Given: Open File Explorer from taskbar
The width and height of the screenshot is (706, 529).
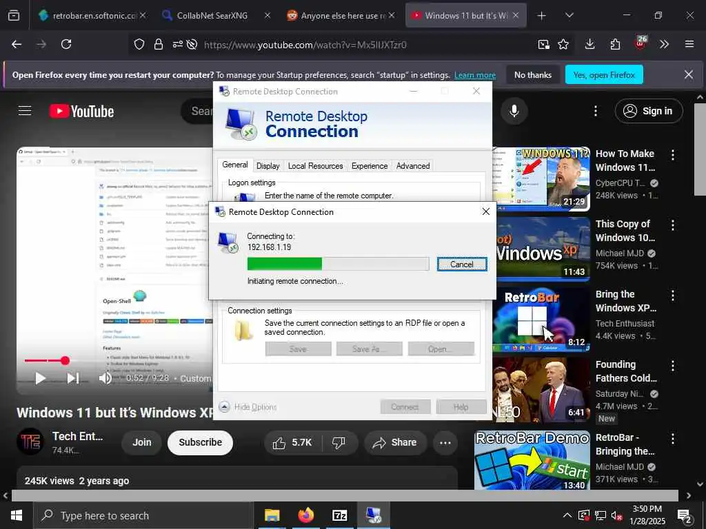Looking at the screenshot, I should [x=272, y=515].
